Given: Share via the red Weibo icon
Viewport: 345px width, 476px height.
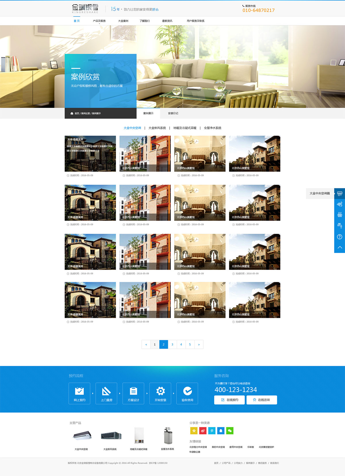Looking at the screenshot, I should coord(203,431).
